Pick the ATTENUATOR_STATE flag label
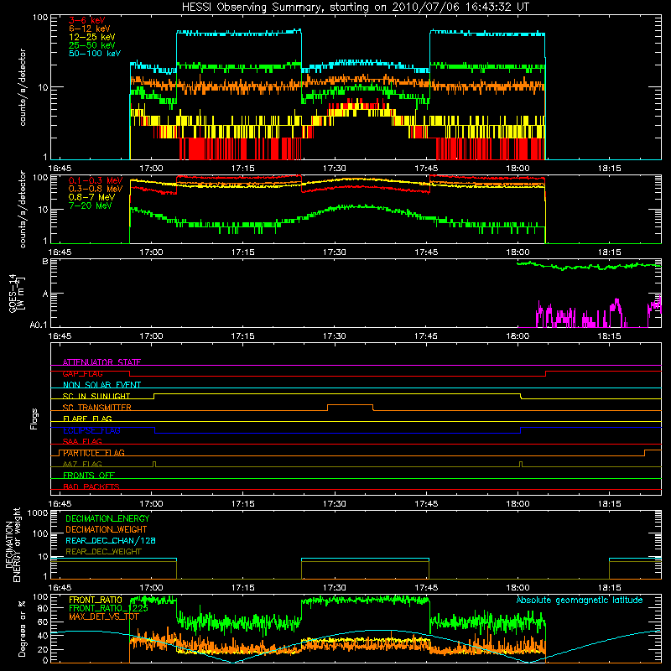 101,362
